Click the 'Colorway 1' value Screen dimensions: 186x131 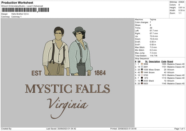click(16, 17)
